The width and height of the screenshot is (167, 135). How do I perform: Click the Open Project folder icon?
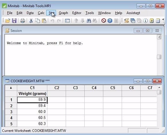point(8,21)
